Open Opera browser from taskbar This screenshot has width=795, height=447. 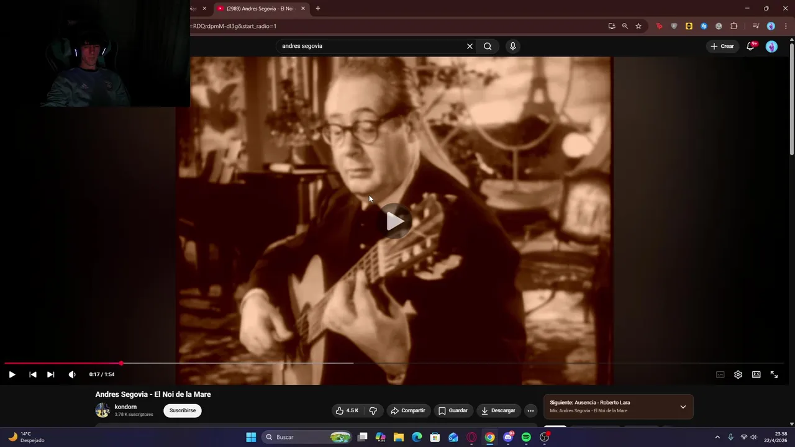(x=471, y=437)
